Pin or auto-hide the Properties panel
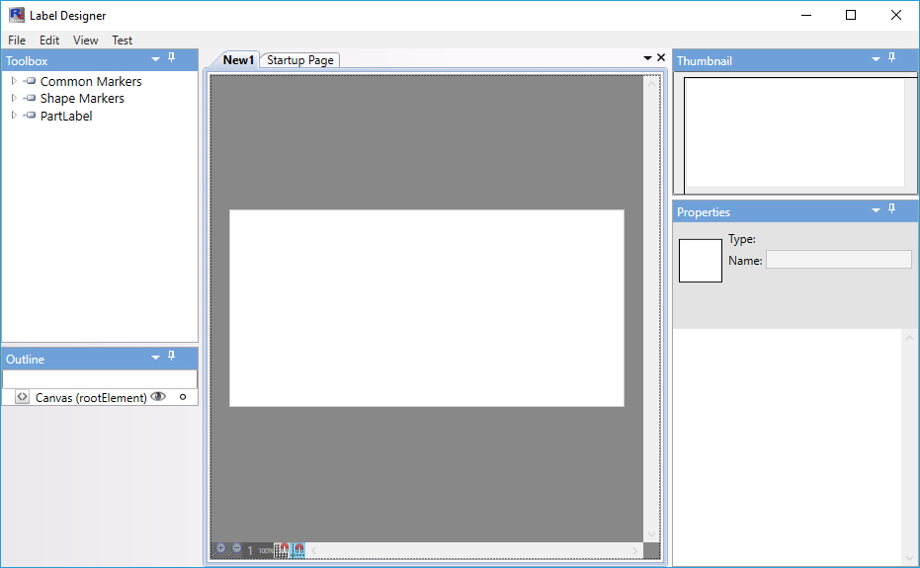The image size is (920, 568). pyautogui.click(x=891, y=208)
